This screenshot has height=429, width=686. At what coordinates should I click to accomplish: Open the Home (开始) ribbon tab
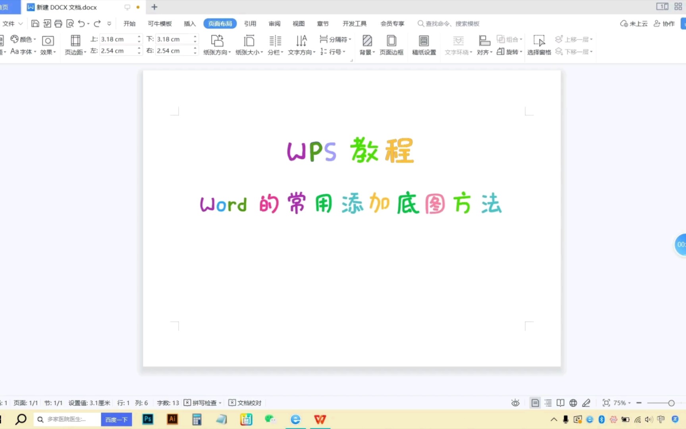tap(129, 23)
